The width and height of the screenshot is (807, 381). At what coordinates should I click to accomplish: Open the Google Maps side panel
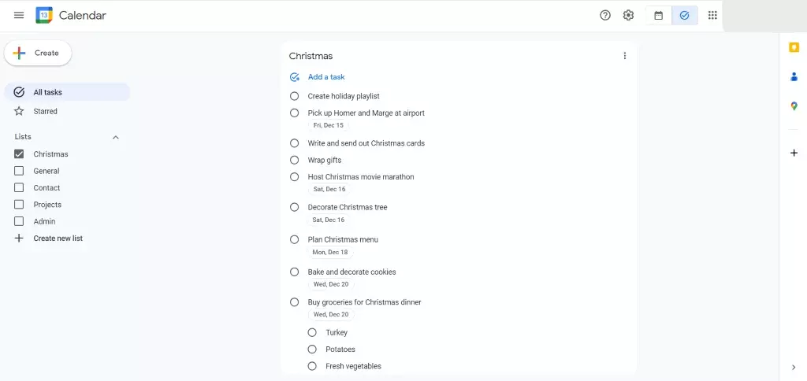point(794,106)
